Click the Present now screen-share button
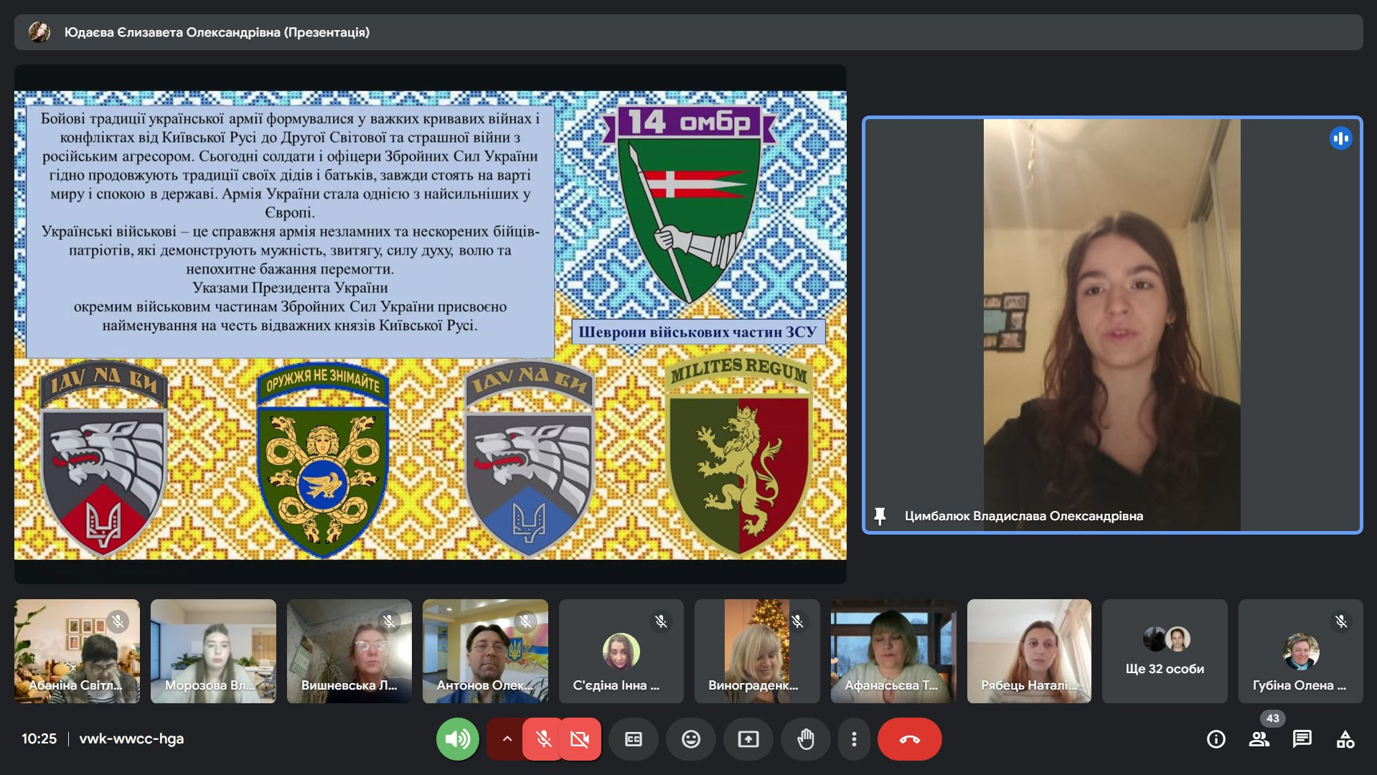 tap(748, 738)
